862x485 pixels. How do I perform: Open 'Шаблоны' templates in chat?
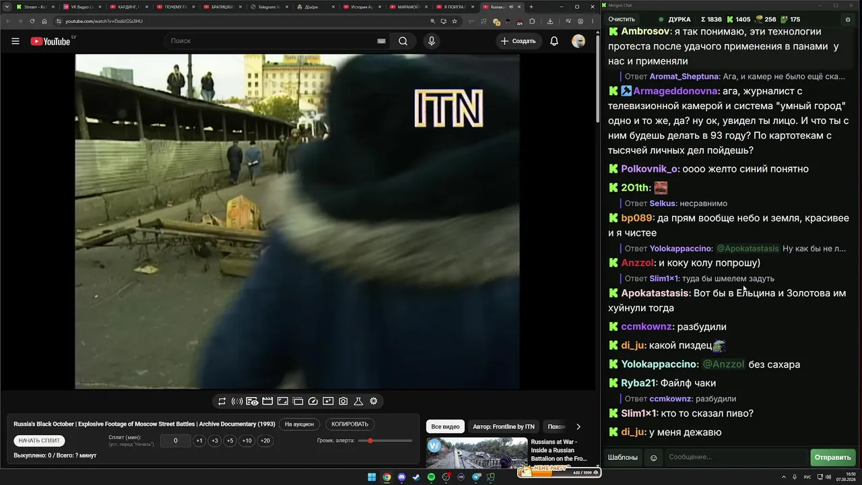[623, 458]
